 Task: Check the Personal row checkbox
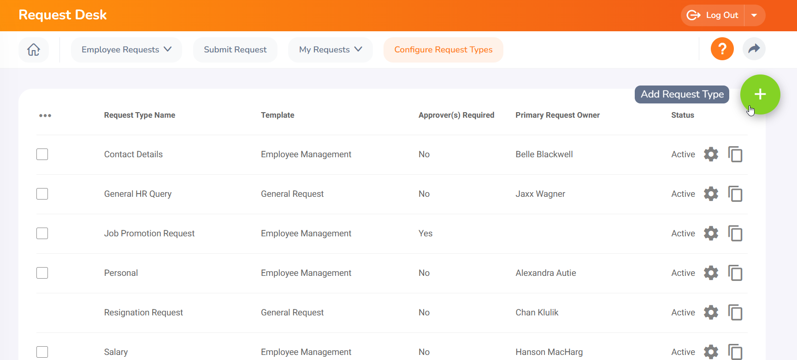pos(42,273)
